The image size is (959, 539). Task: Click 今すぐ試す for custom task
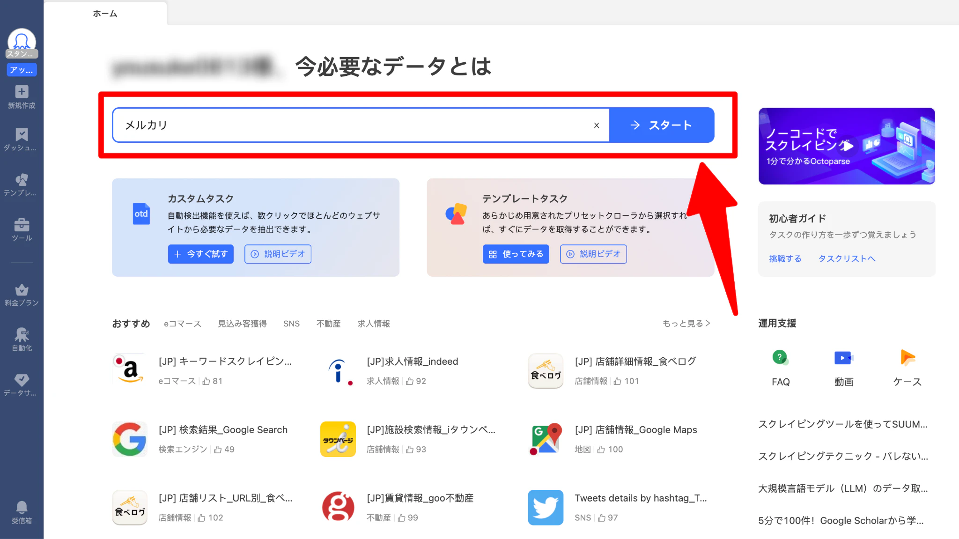[201, 254]
